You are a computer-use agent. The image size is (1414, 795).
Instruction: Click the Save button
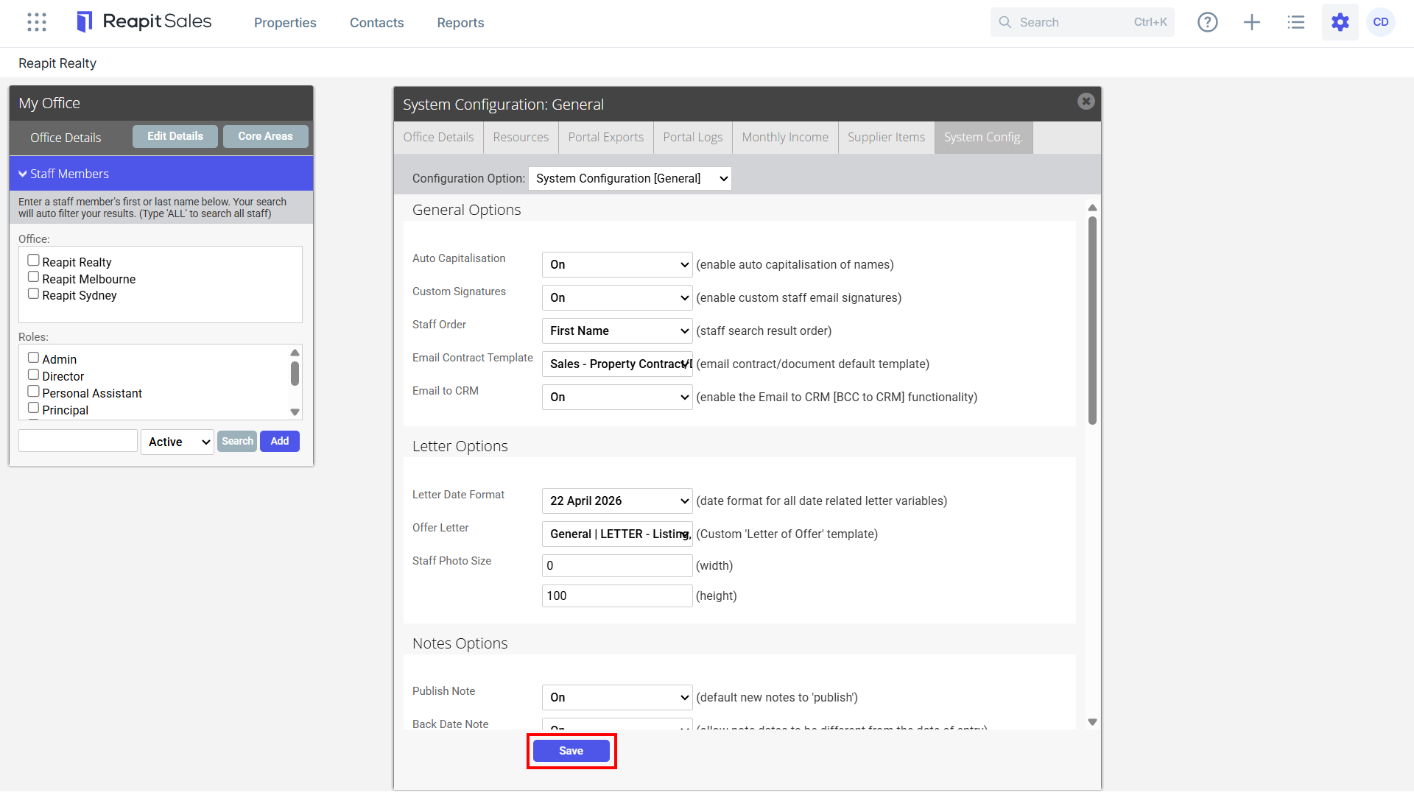(x=571, y=751)
